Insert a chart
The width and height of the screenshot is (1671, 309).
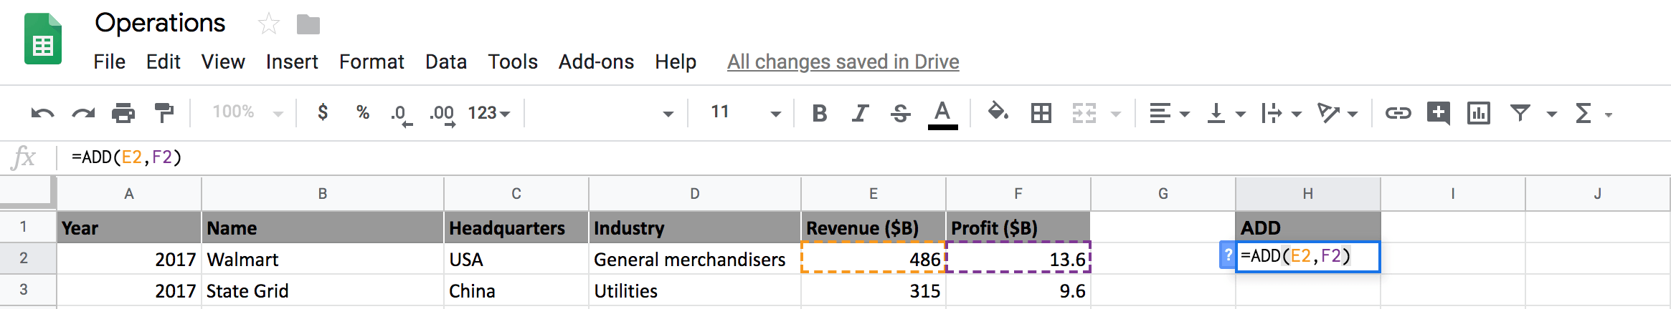click(x=1479, y=113)
